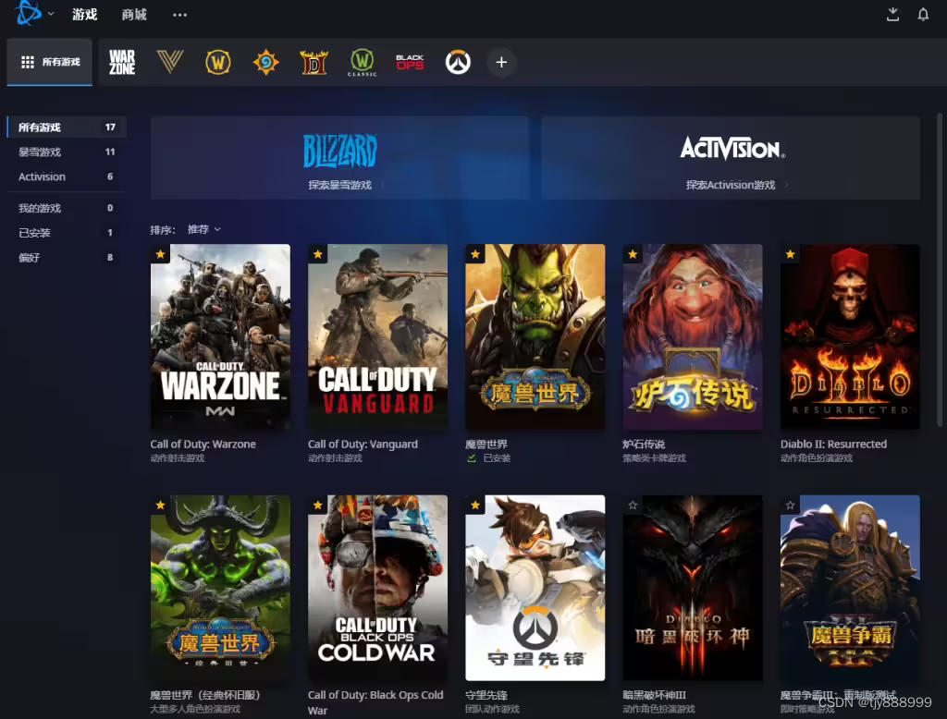Open Black Ops icon in game bar
Viewport: 947px width, 719px height.
410,62
